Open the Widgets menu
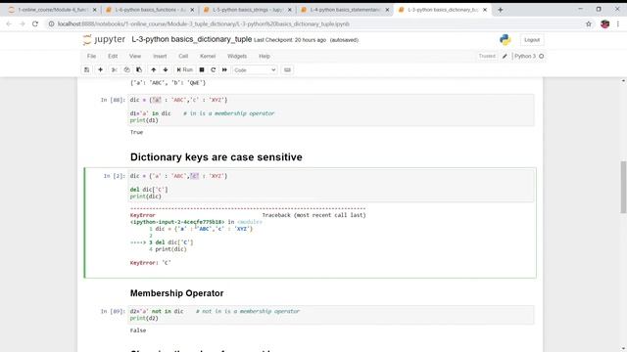The width and height of the screenshot is (627, 352). pos(237,57)
